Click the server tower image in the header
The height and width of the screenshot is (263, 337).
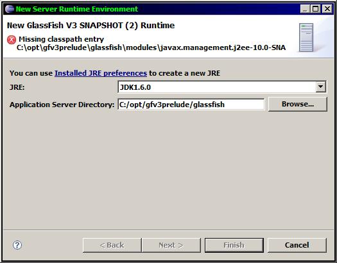coord(306,37)
